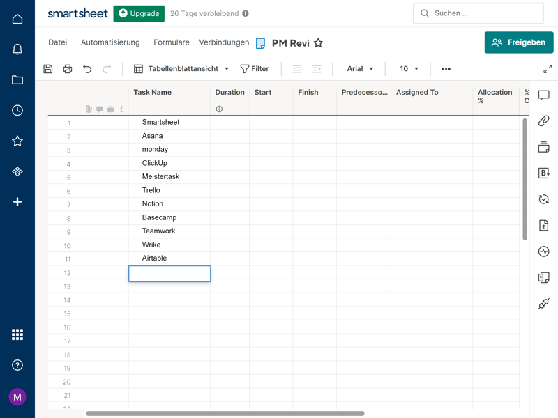Viewport: 558px width, 418px height.
Task: Open the Tabellenblattansicht view dropdown
Action: point(181,69)
